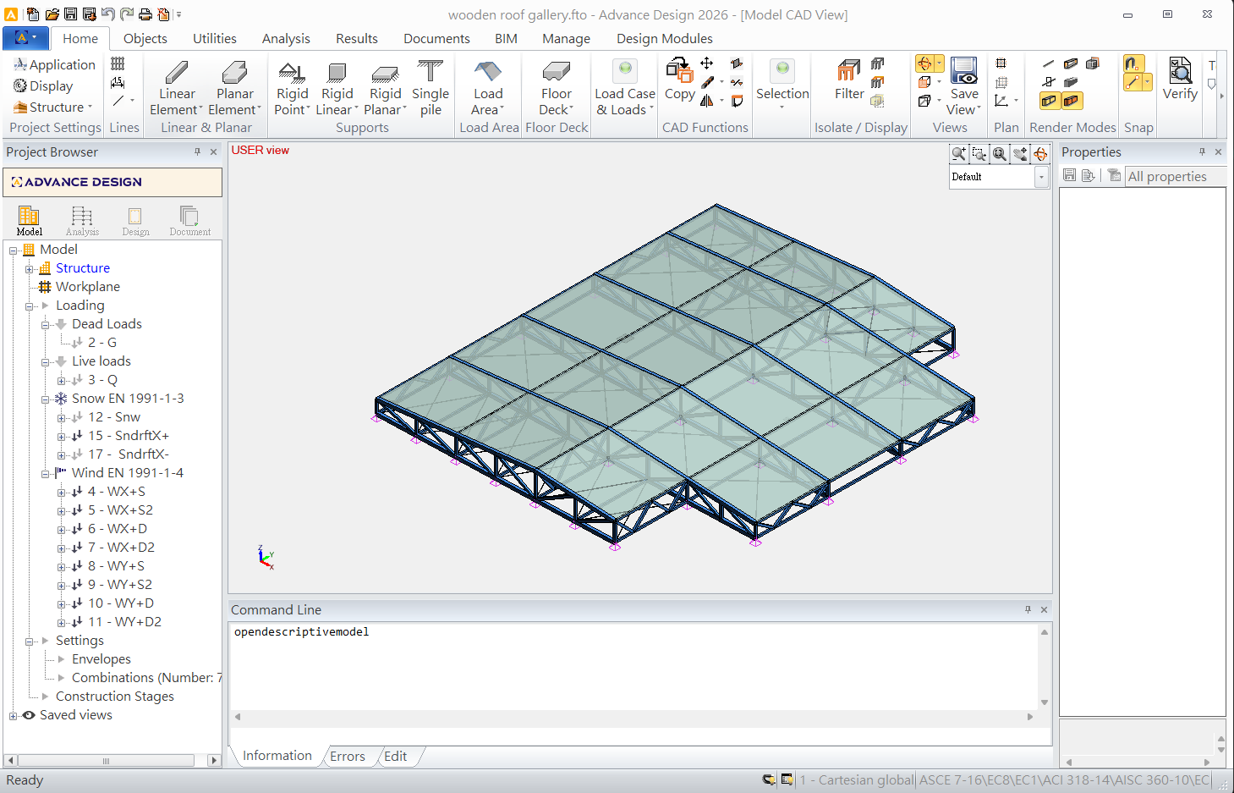1234x793 pixels.
Task: Click the Single pile support icon
Action: 431,73
